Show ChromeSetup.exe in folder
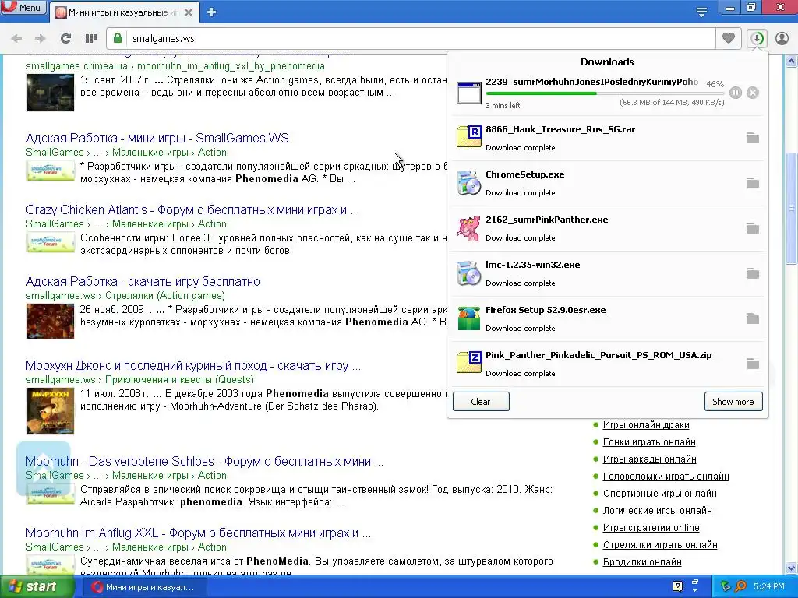798x598 pixels. [753, 183]
